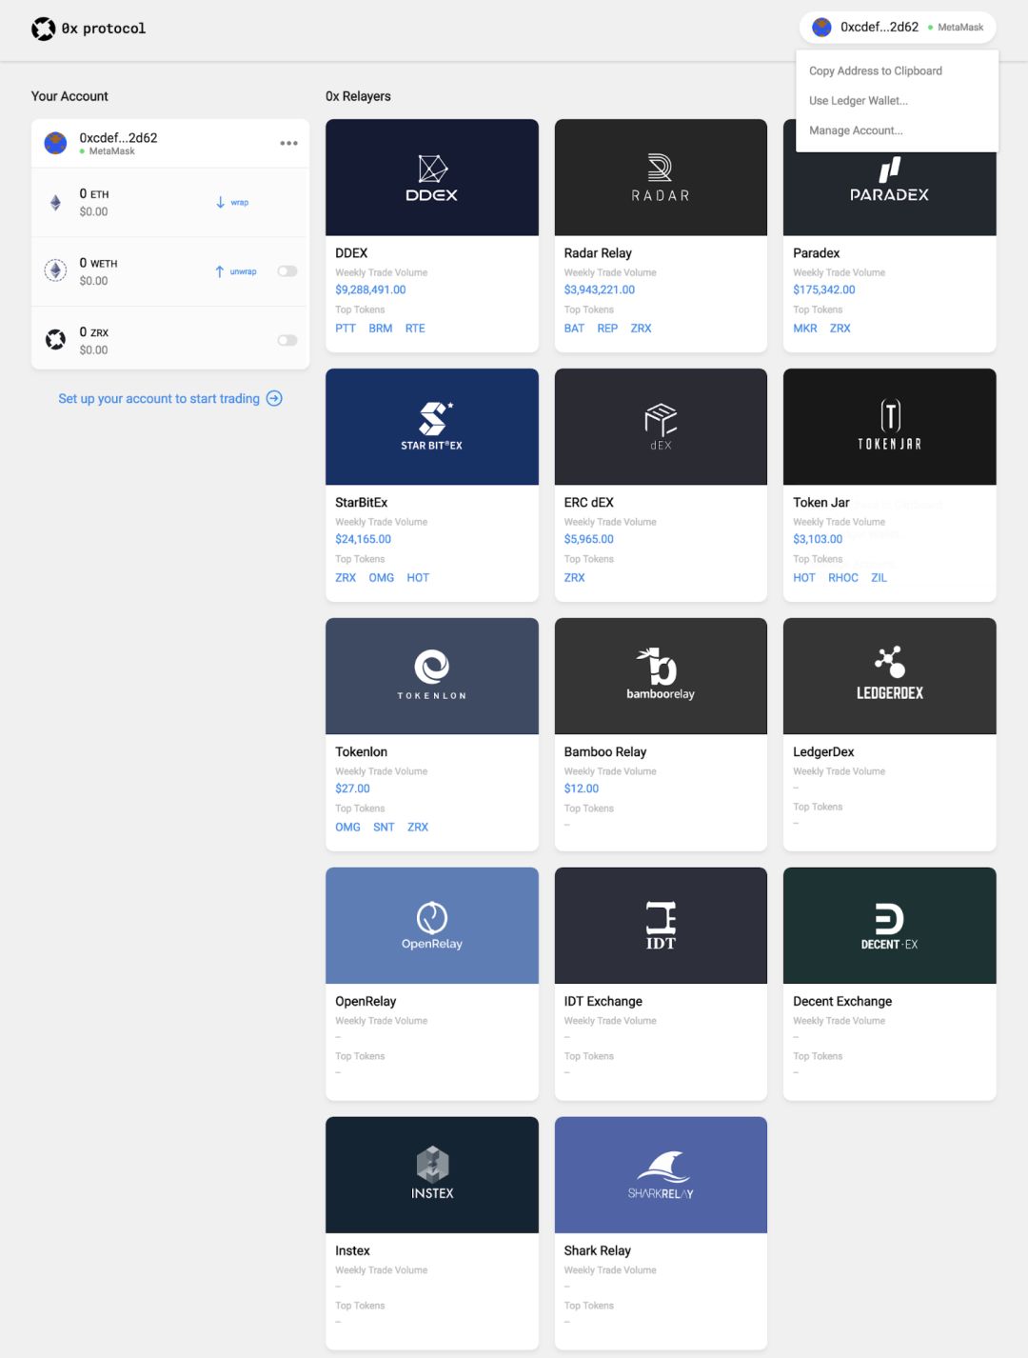Click ERC dEX volume $5,965.00
This screenshot has height=1358, width=1028.
(x=589, y=539)
